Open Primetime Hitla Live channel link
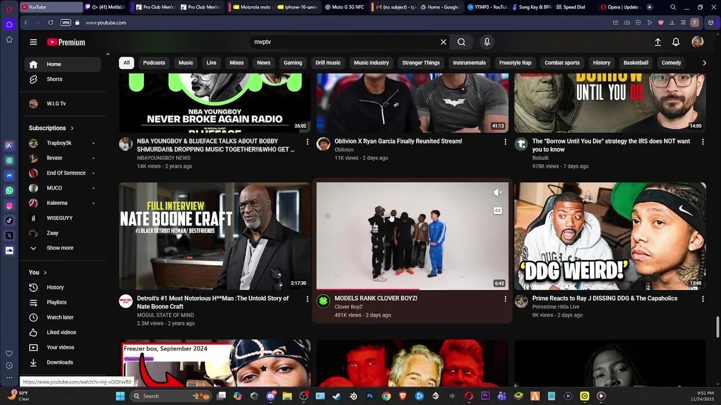The width and height of the screenshot is (721, 405). coord(555,307)
